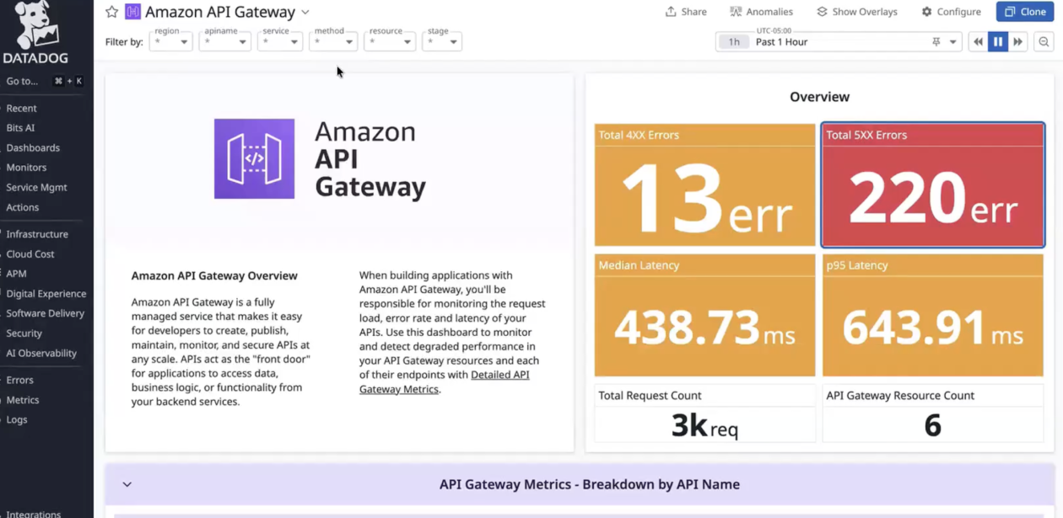Collapse the API Gateway Metrics breakdown section
This screenshot has height=518, width=1063.
tap(127, 484)
